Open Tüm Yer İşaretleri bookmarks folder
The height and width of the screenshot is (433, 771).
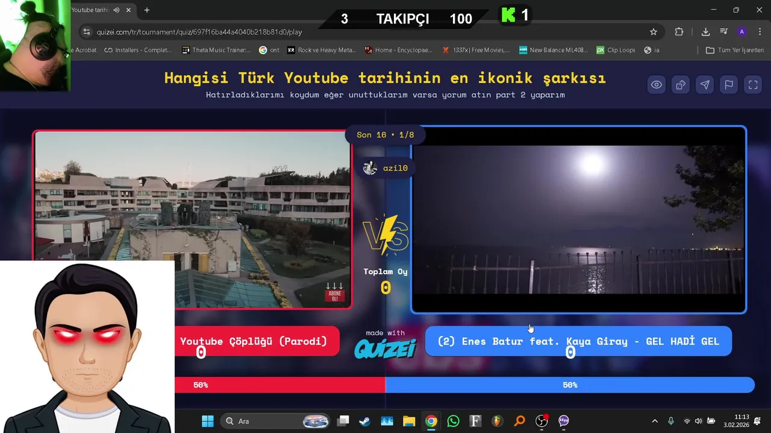coord(735,50)
